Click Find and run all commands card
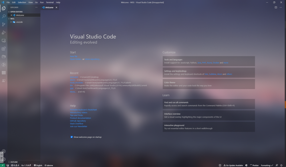Viewport: 286px width, 167px height. click(209, 104)
